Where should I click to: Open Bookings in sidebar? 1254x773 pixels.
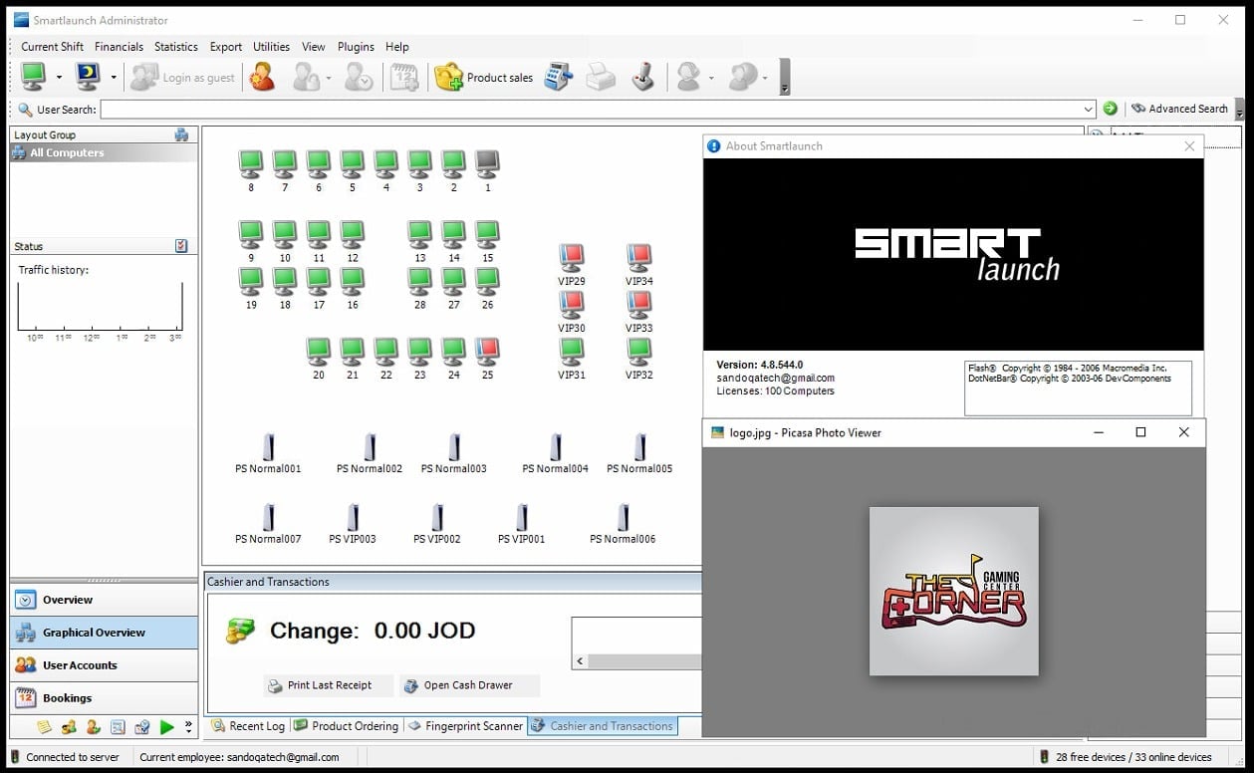[x=104, y=698]
